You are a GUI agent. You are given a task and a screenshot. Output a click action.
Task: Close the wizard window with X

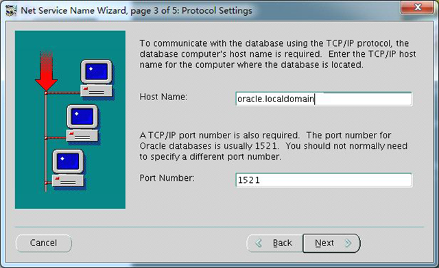point(418,7)
